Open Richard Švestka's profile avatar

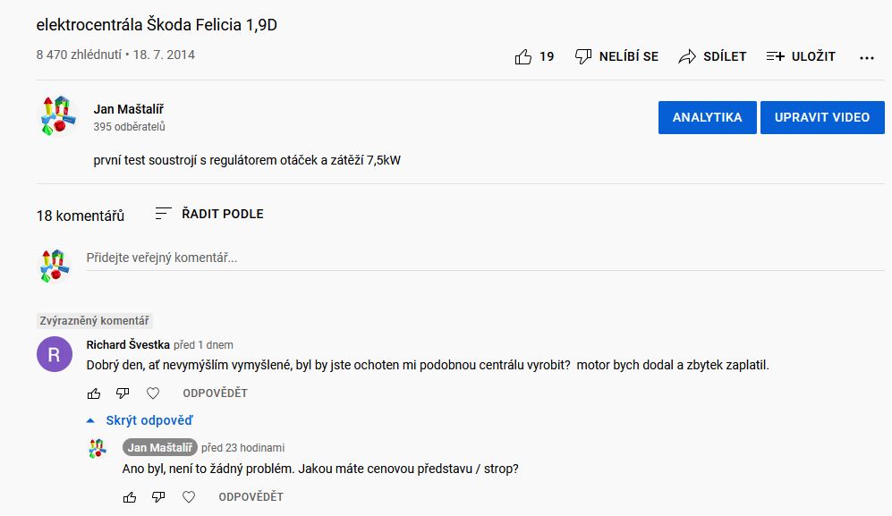pos(54,355)
